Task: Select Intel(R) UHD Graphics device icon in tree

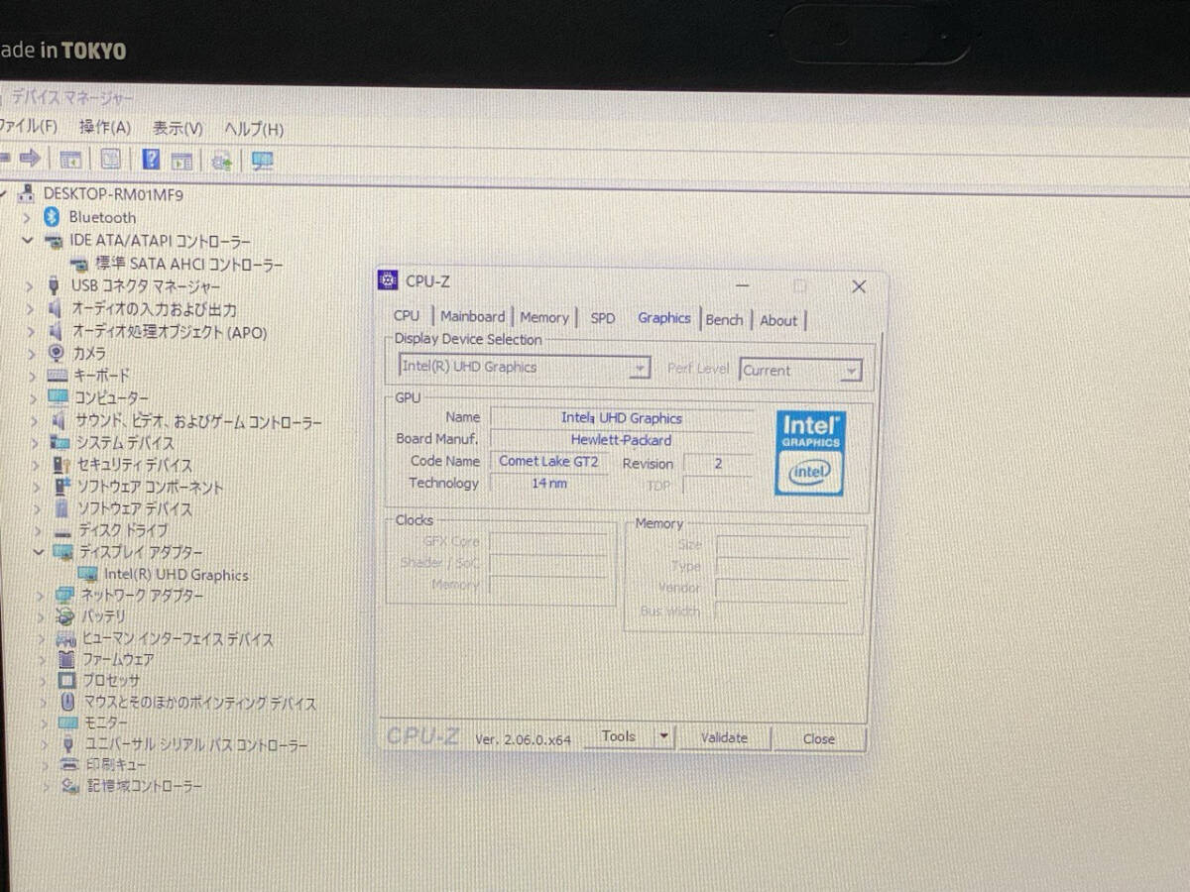Action: pos(88,574)
